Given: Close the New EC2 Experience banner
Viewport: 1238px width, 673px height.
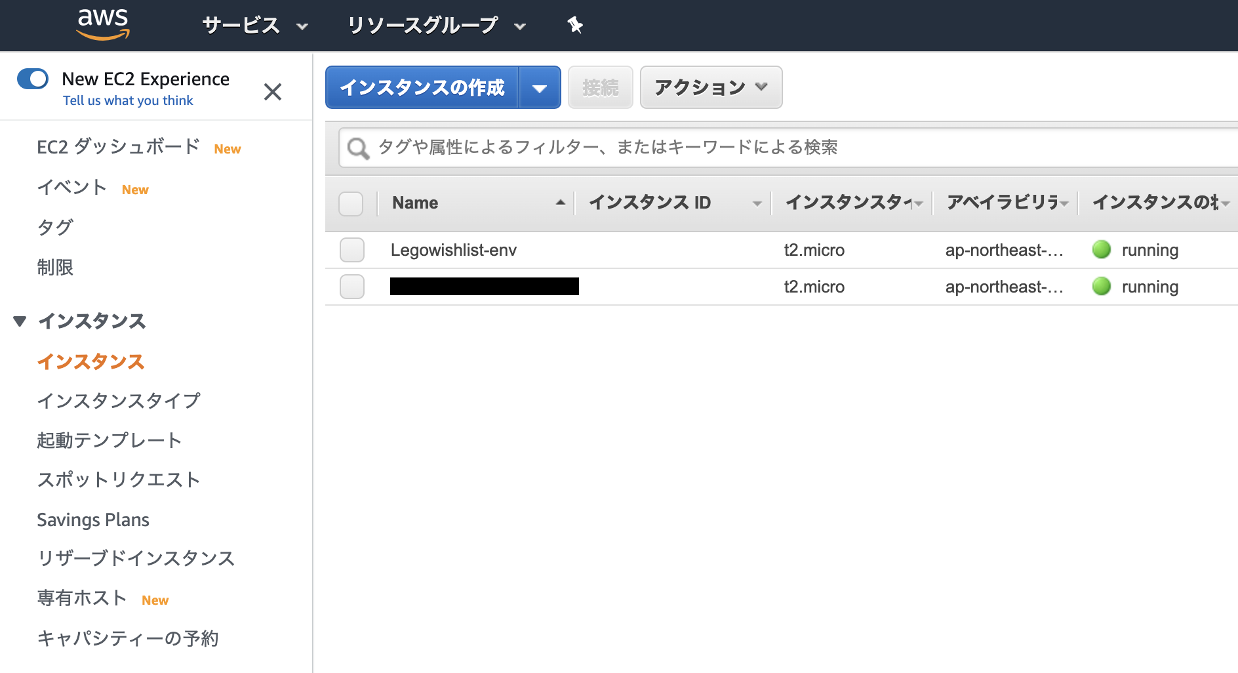Looking at the screenshot, I should [273, 91].
